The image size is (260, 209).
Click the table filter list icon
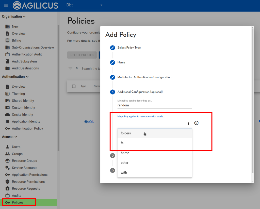[x=70, y=69]
